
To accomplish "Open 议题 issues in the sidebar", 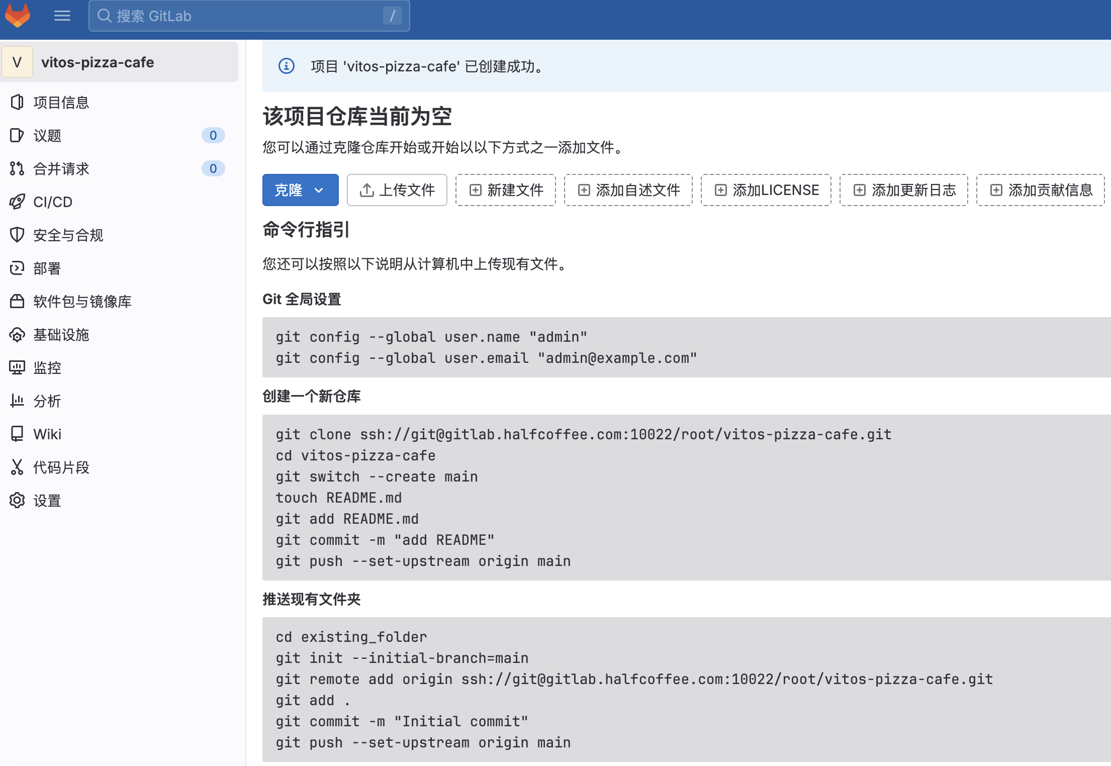I will [x=47, y=136].
